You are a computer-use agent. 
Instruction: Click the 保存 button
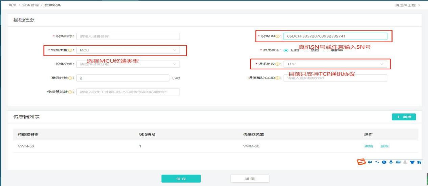(x=181, y=179)
